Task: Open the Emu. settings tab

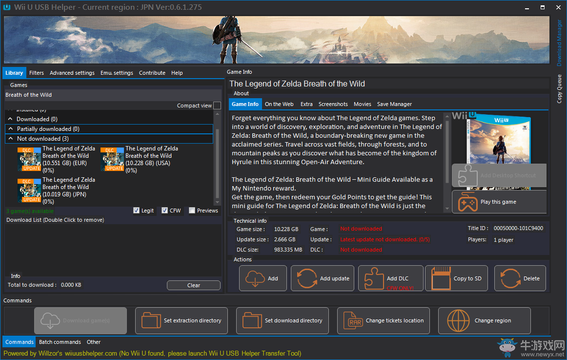Action: 117,73
